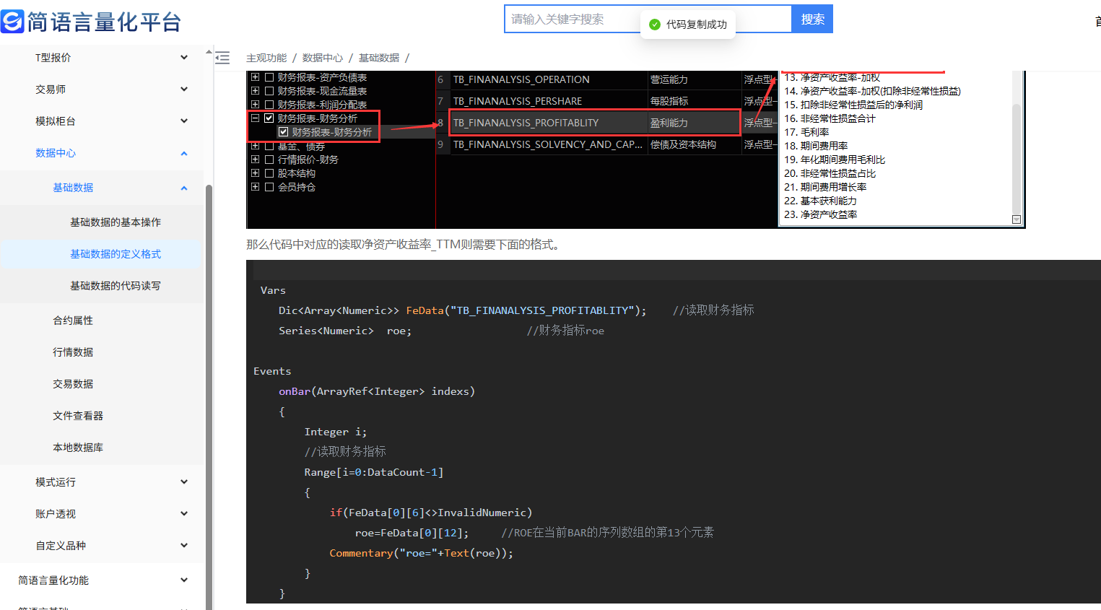The image size is (1101, 610).
Task: Open the 合约属性 sidebar item
Action: coord(73,321)
